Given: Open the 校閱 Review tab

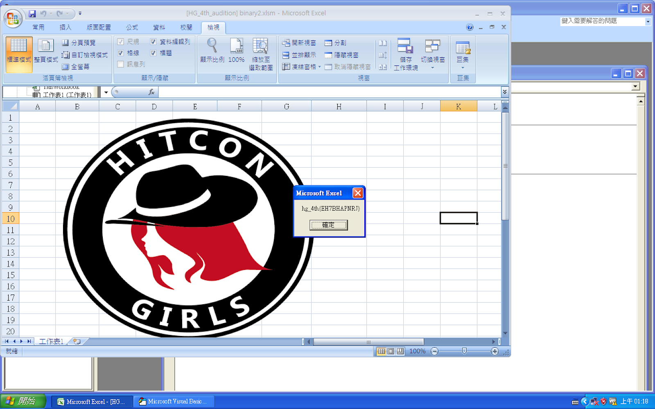Looking at the screenshot, I should (x=186, y=27).
